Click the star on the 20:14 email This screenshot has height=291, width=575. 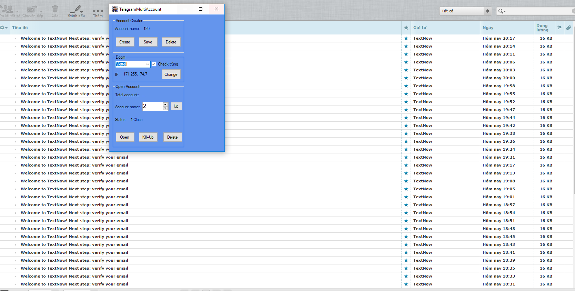click(406, 46)
